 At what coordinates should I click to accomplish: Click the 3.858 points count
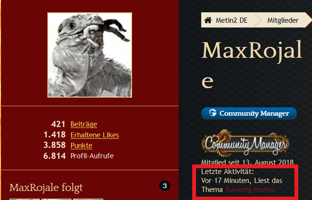coord(54,145)
